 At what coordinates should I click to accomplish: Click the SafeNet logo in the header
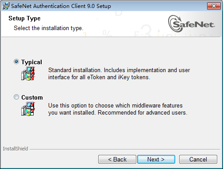point(192,24)
